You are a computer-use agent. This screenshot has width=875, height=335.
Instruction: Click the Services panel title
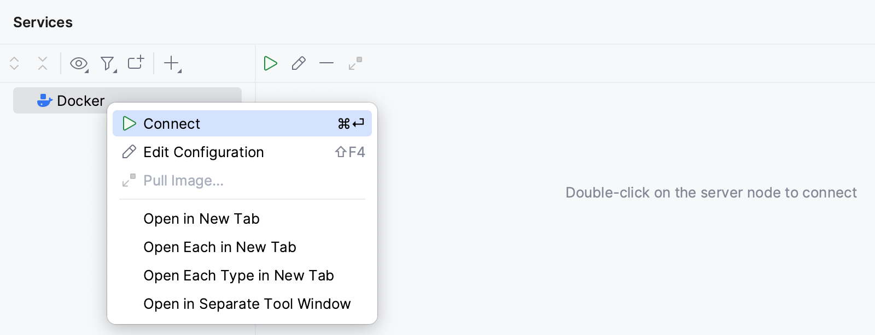pos(42,22)
